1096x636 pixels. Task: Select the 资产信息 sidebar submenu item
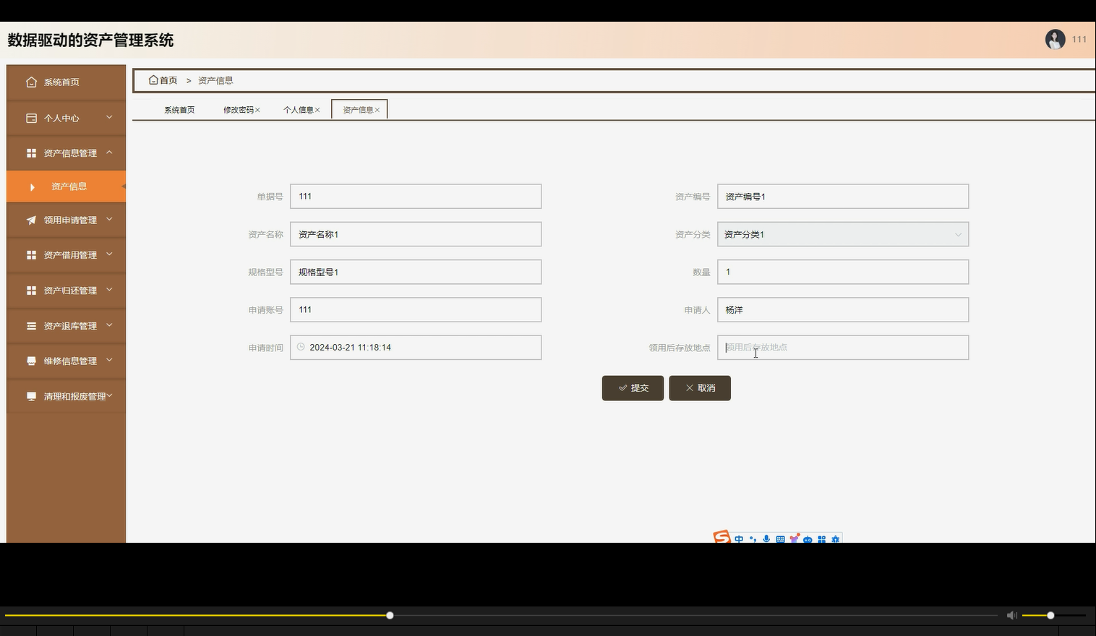coord(66,186)
